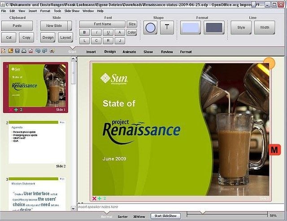Toggle italic formatting button
287x221 pixels.
click(96, 32)
